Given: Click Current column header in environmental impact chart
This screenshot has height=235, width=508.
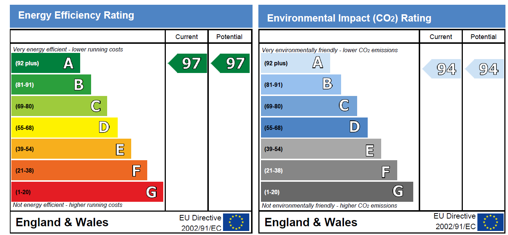Looking at the screenshot, I should [x=441, y=37].
